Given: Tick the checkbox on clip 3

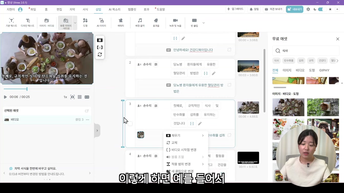Looking at the screenshot, I should (130, 124).
